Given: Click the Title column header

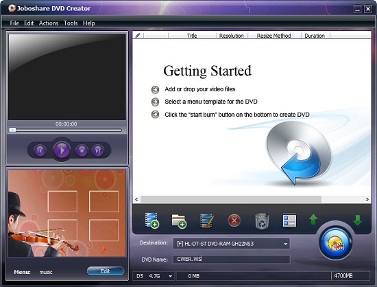Looking at the screenshot, I should click(x=192, y=36).
